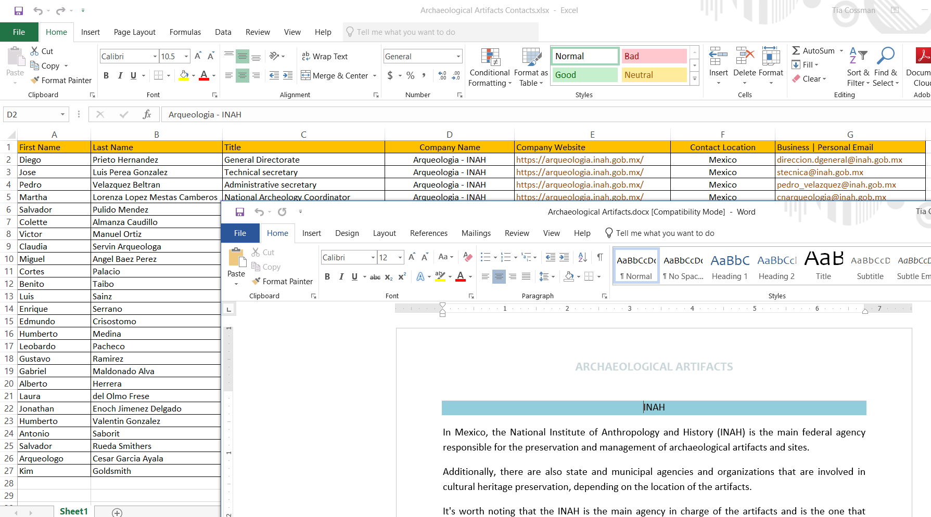Apply superscript in Word's Font group
The height and width of the screenshot is (517, 931).
tap(402, 277)
